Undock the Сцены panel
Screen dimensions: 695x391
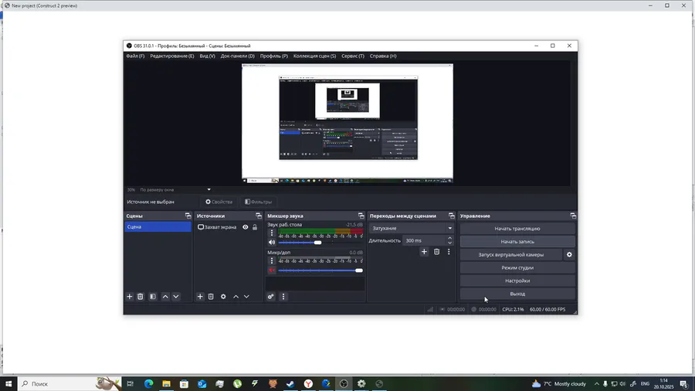[x=188, y=216]
